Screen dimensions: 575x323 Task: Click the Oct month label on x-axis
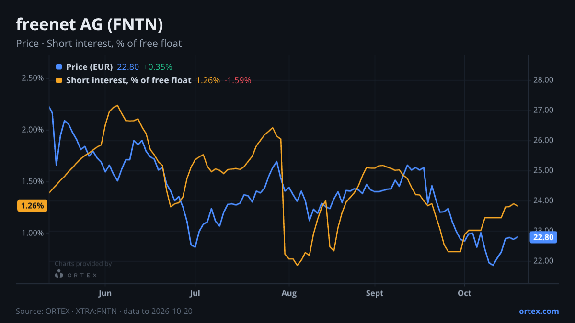point(464,293)
